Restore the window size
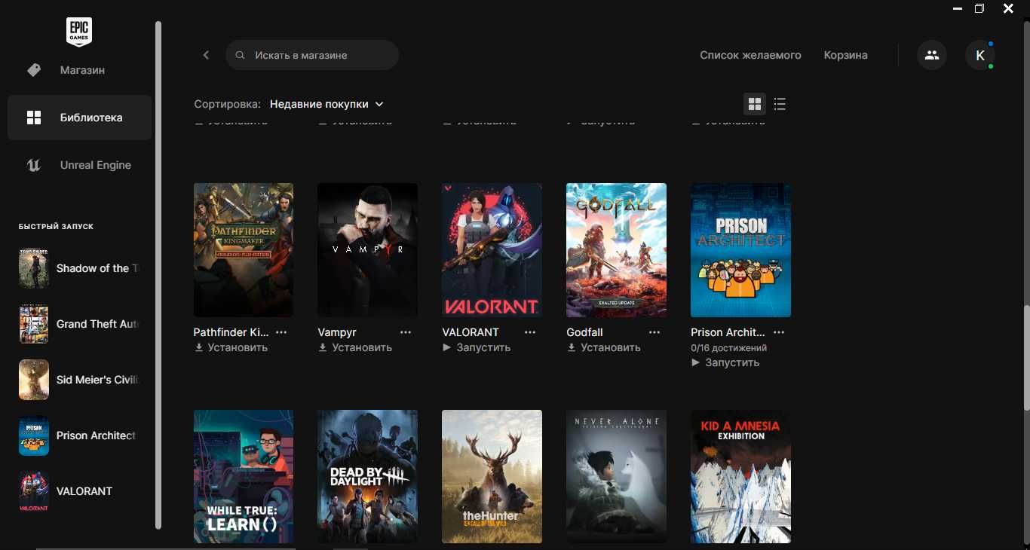 tap(979, 8)
